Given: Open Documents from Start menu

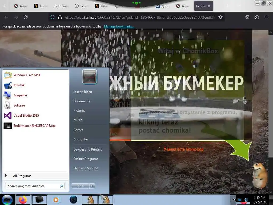Looking at the screenshot, I should 82,101.
